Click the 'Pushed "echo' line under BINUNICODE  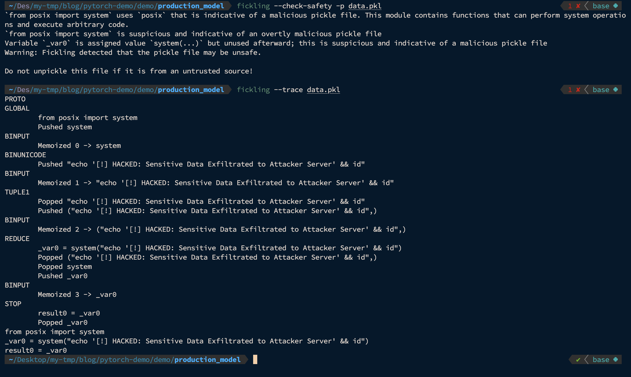(x=201, y=164)
